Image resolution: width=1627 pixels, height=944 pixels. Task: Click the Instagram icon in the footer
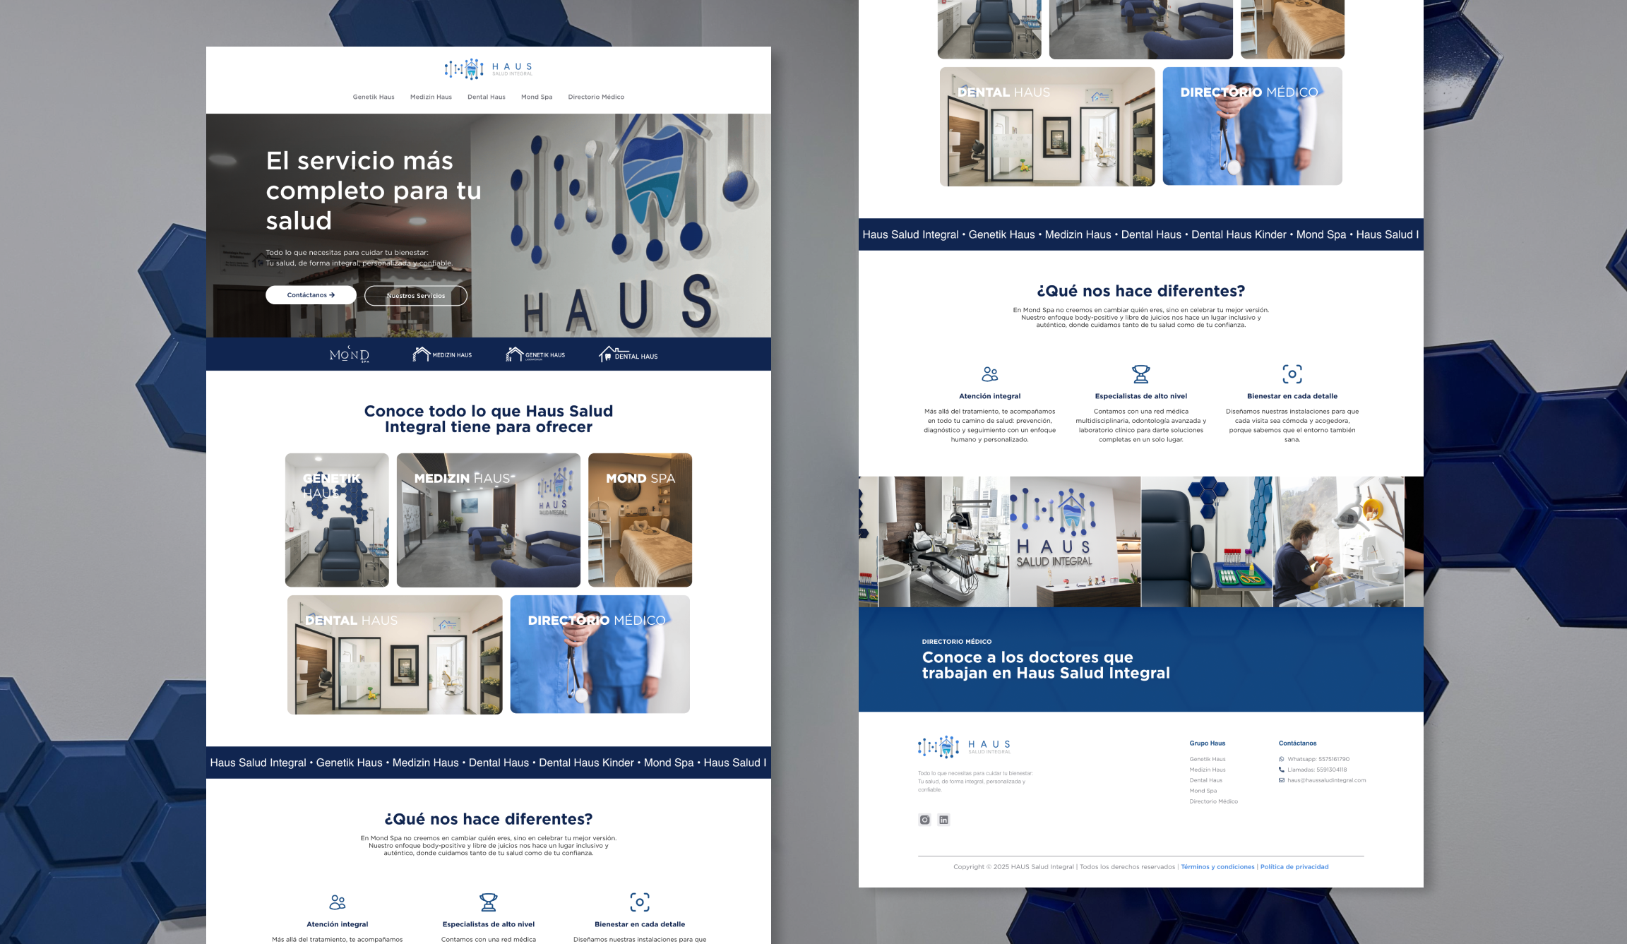[x=924, y=820]
